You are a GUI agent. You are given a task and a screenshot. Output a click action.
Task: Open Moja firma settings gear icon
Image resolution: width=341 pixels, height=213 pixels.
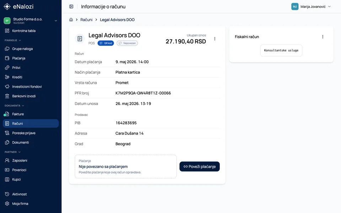(x=7, y=204)
